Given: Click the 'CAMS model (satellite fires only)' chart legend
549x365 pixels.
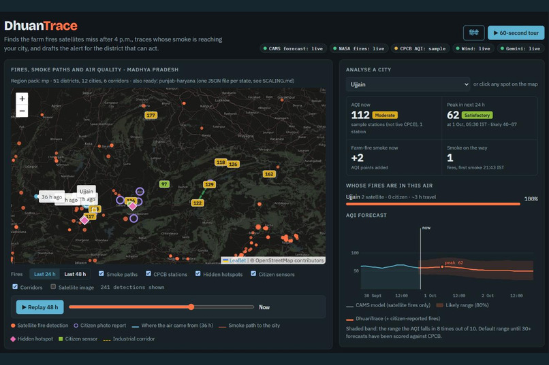Looking at the screenshot, I should [388, 305].
